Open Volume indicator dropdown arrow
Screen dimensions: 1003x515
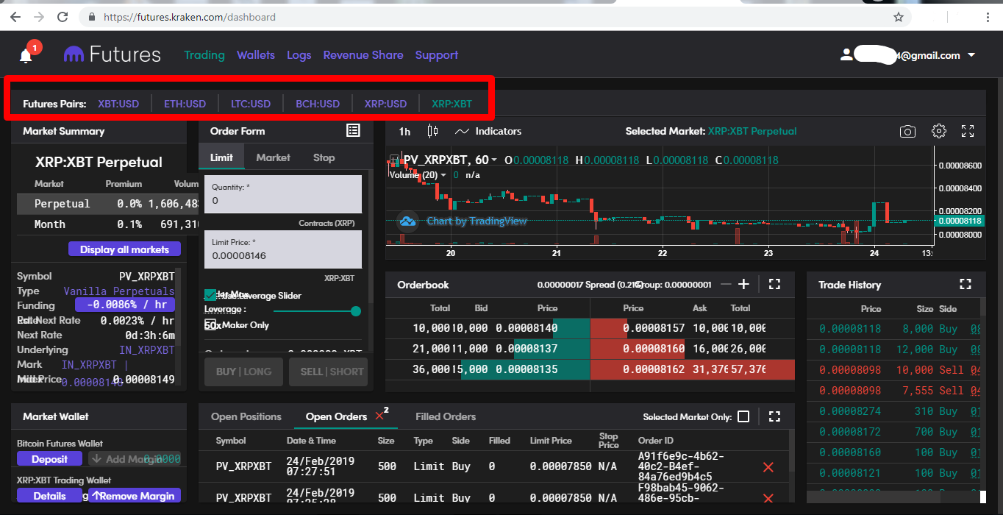pyautogui.click(x=445, y=175)
